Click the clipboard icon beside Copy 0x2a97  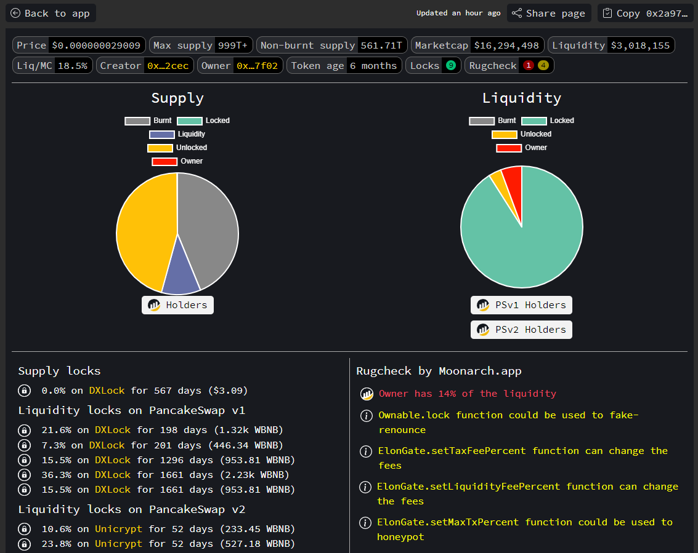click(x=607, y=14)
